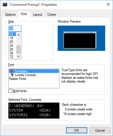Click the size list scroll up arrow
113x136 pixels.
coord(19,35)
